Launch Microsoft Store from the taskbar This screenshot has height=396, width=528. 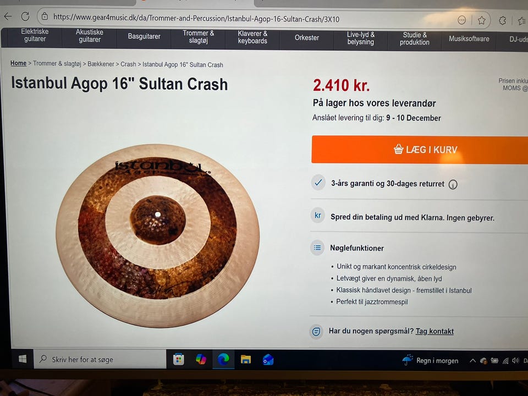[x=178, y=359]
